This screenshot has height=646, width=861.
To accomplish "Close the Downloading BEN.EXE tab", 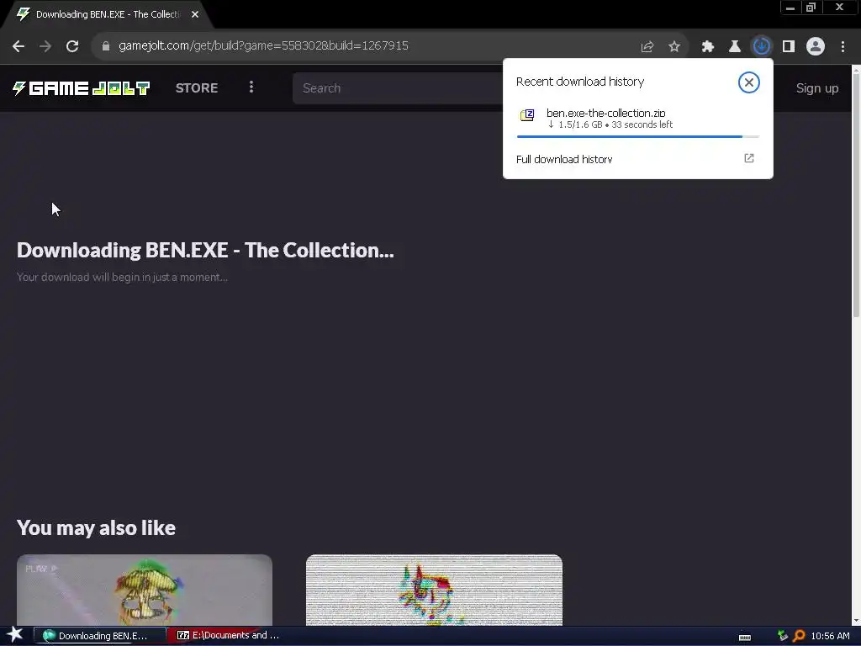I will click(x=195, y=14).
